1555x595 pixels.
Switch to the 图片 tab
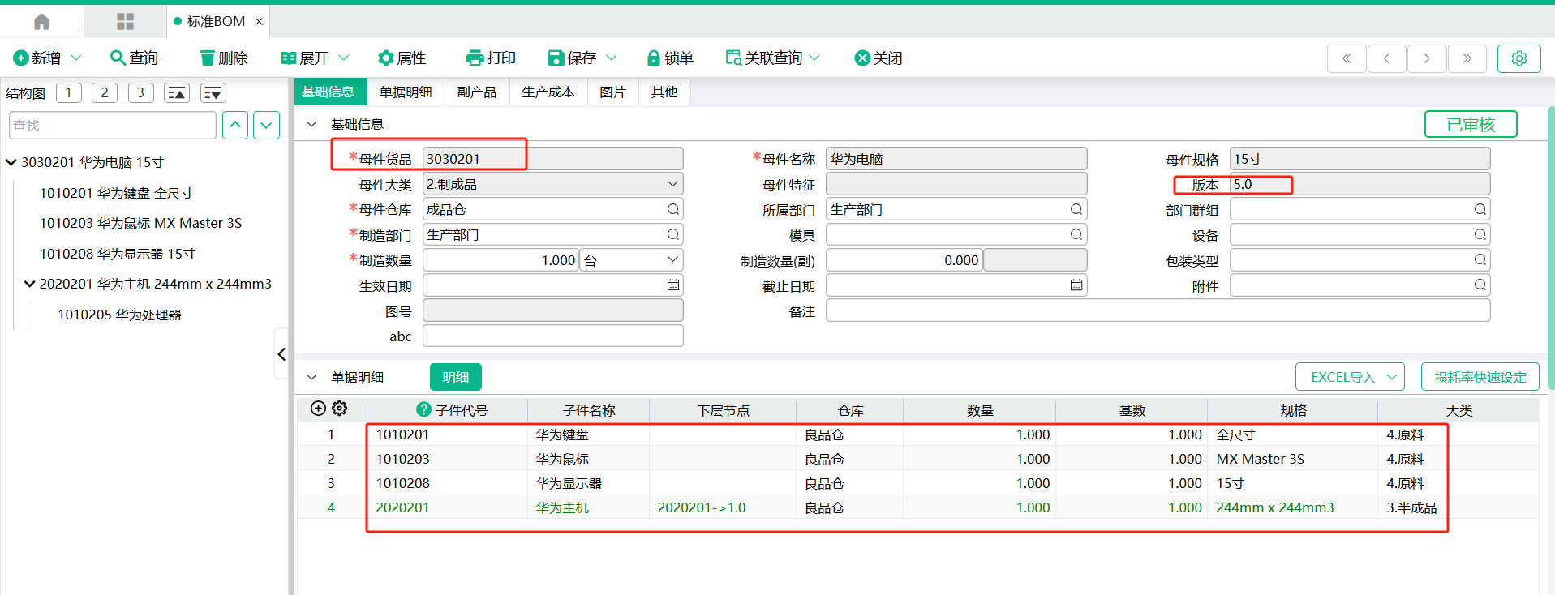coord(612,92)
